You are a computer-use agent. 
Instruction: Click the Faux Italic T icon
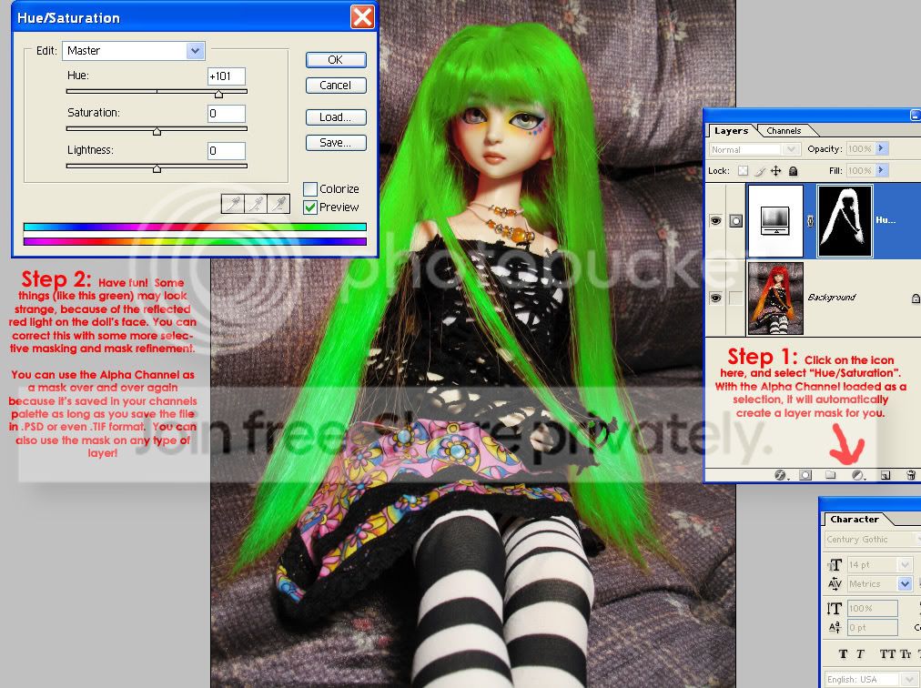[861, 654]
